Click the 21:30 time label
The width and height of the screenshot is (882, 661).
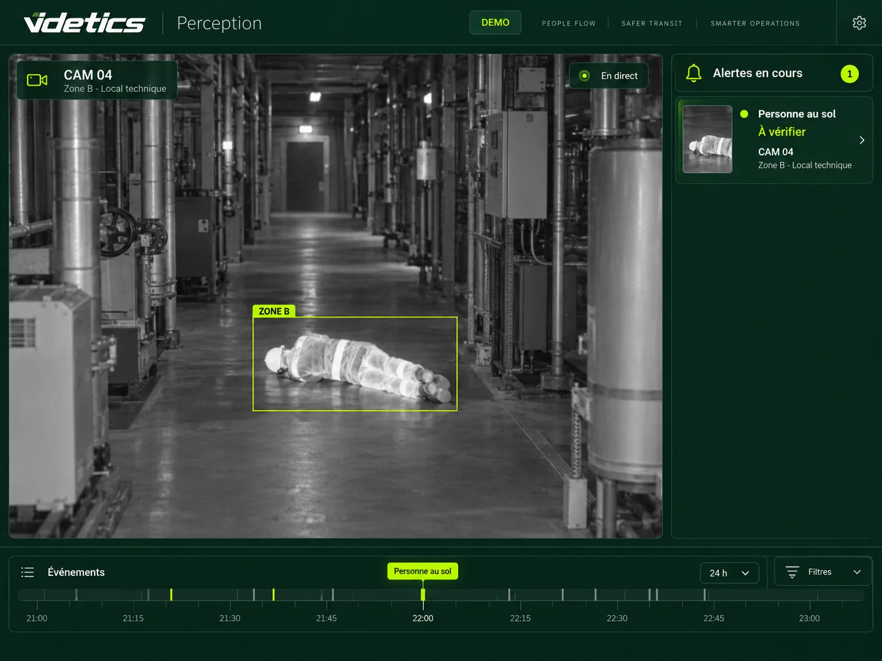(x=230, y=618)
